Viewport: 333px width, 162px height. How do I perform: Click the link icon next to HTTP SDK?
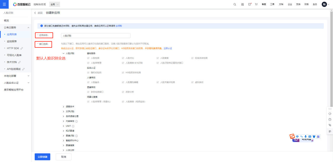tap(22, 48)
